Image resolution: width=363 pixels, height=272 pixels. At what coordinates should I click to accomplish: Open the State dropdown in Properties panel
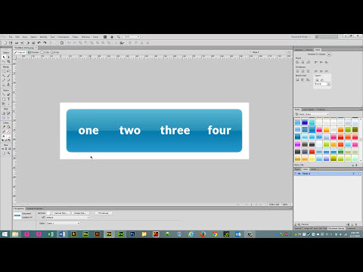[63, 224]
